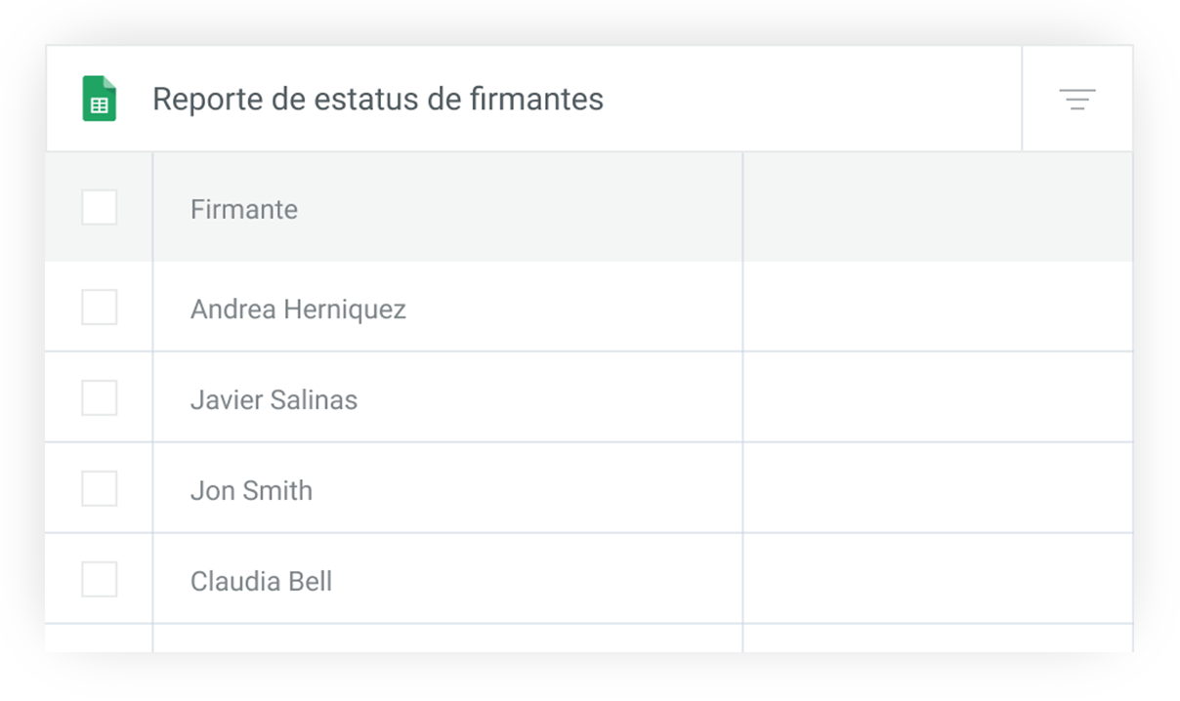Select the Andrea Herniquez name cell
This screenshot has width=1180, height=701.
447,308
